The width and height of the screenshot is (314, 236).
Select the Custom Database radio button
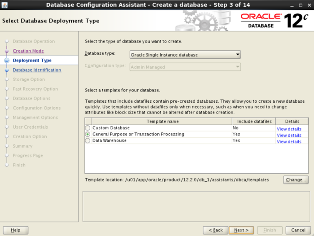[87, 128]
